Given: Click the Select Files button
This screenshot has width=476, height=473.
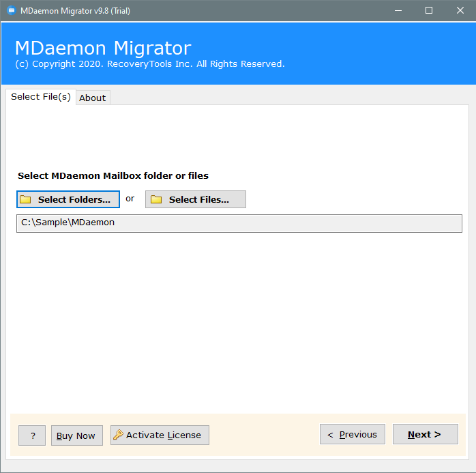Looking at the screenshot, I should tap(196, 199).
